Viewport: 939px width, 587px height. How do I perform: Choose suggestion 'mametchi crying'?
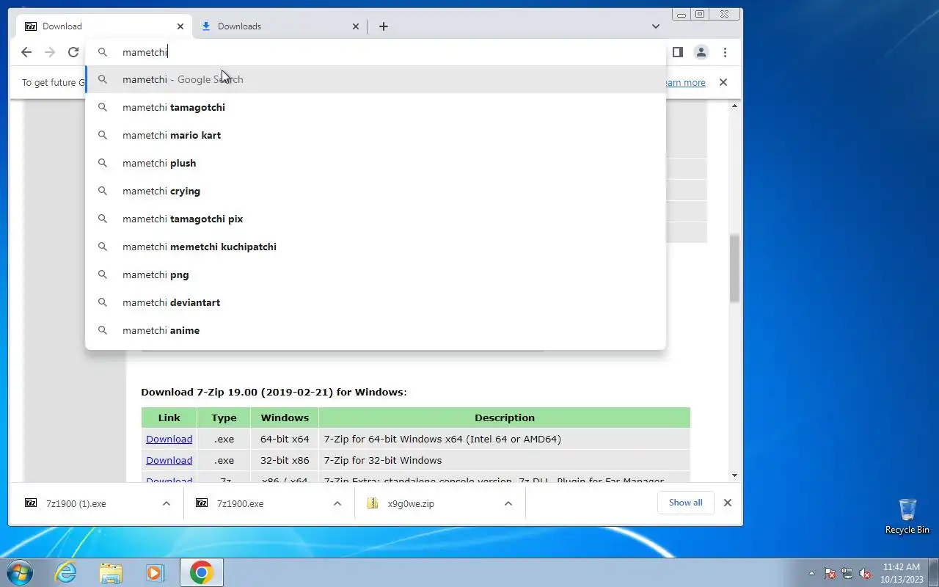coord(376,191)
